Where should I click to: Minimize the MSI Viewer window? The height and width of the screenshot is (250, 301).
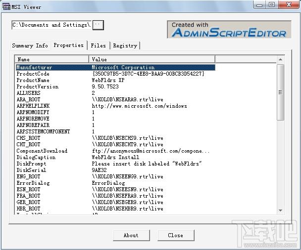tap(259, 5)
